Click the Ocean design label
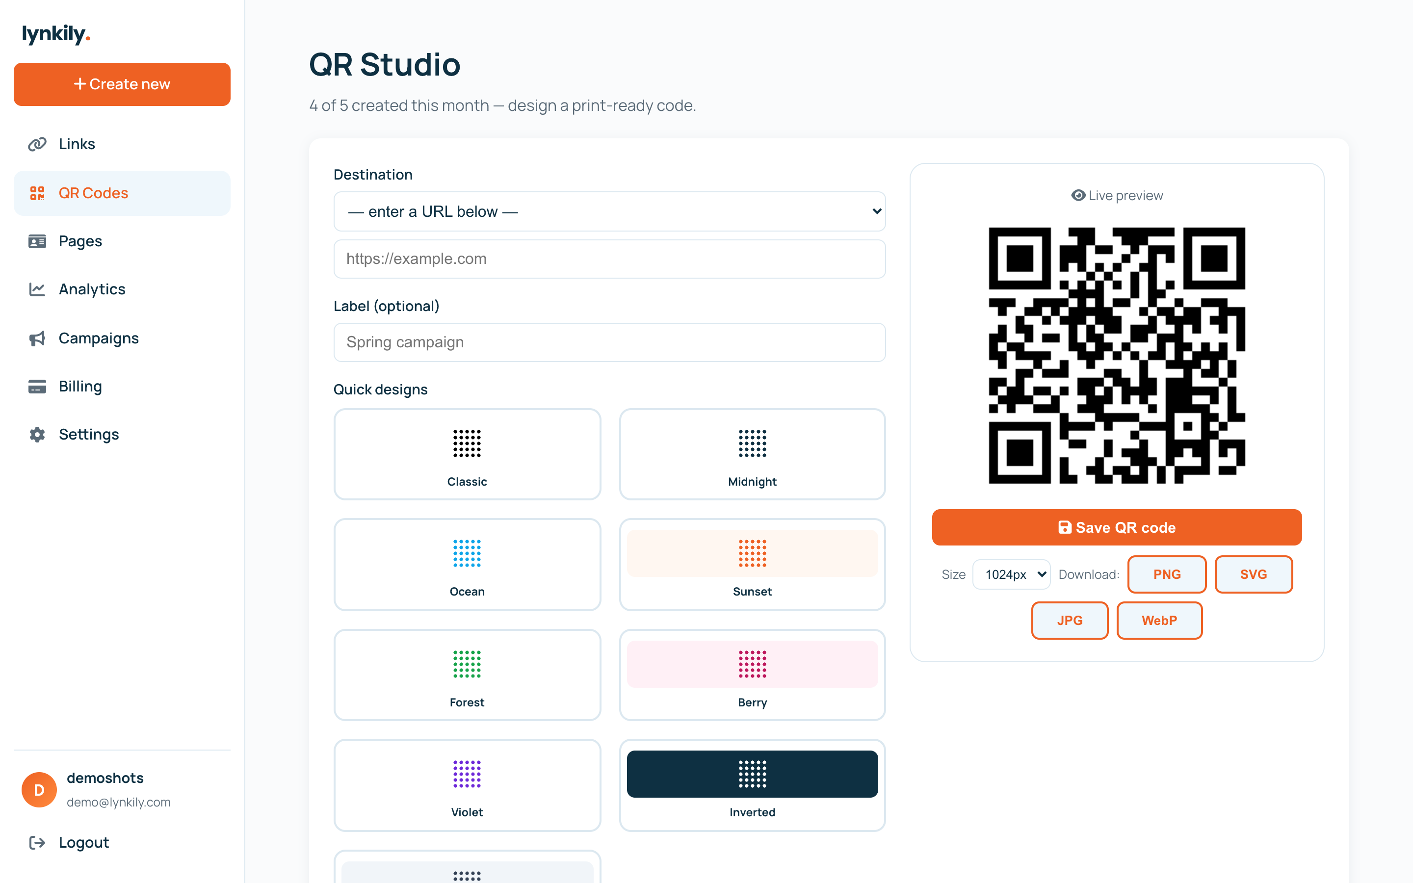The height and width of the screenshot is (883, 1413). coord(467,591)
